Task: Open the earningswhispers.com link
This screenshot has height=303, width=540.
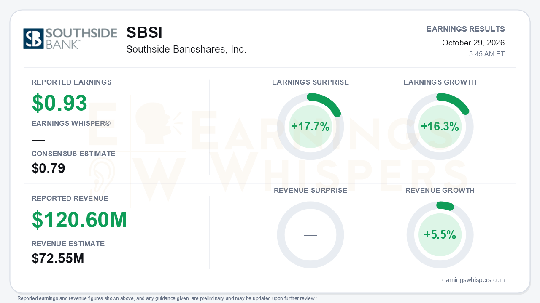Action: (x=473, y=280)
